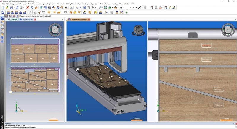Switch to the Start page tab
237x129 pixels.
pyautogui.click(x=14, y=20)
